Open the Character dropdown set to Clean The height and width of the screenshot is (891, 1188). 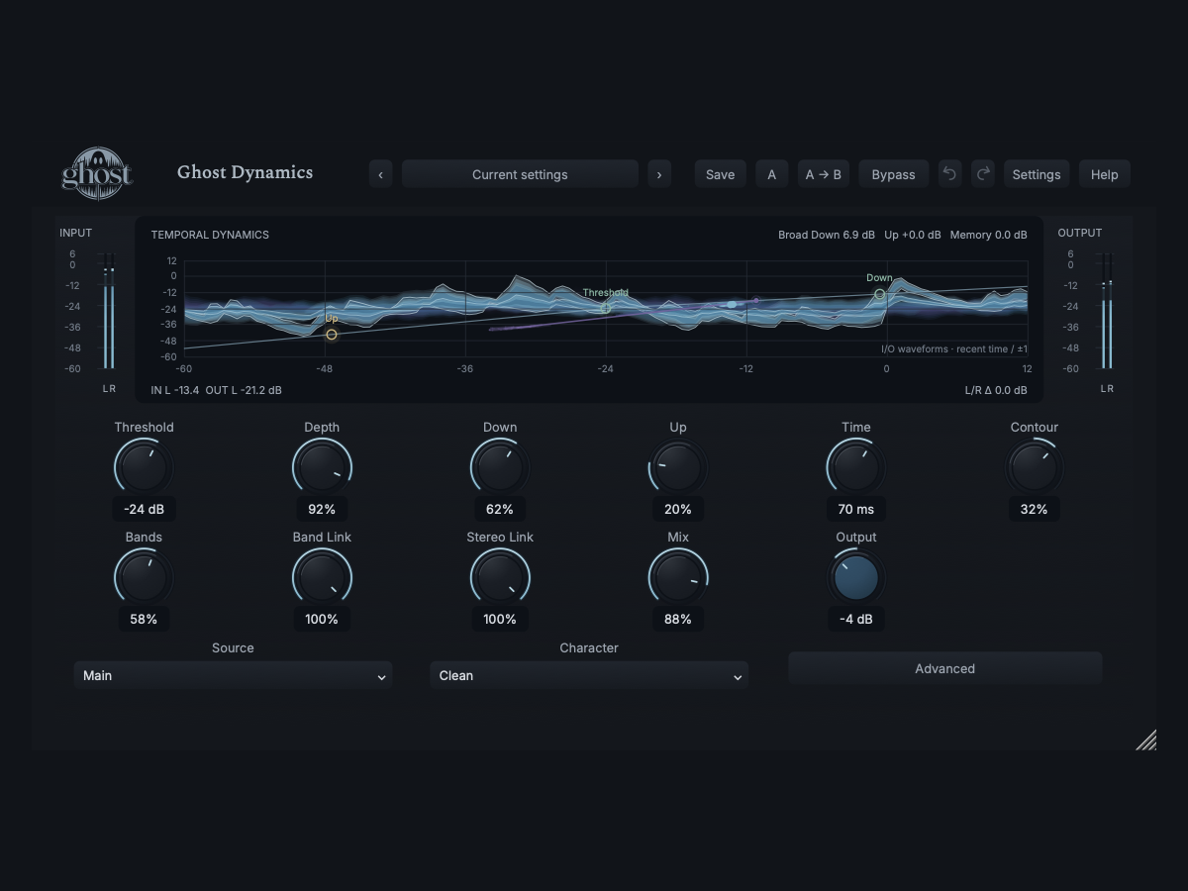pos(589,675)
